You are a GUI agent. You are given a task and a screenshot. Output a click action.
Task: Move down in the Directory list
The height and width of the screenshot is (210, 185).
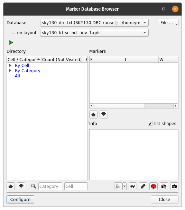pyautogui.click(x=21, y=186)
